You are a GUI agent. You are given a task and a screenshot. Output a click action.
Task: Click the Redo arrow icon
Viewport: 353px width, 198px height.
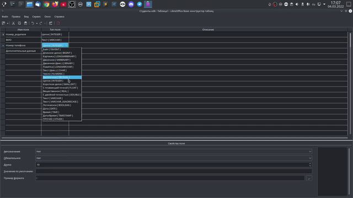pyautogui.click(x=41, y=23)
